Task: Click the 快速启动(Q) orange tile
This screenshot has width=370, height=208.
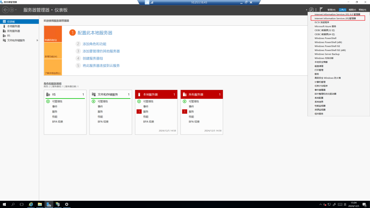Action: (x=53, y=34)
